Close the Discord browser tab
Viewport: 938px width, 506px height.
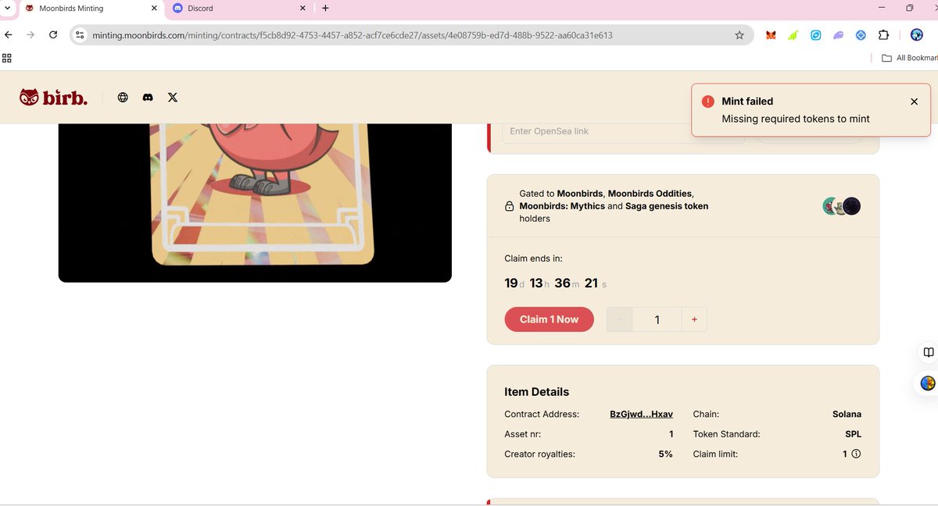[x=303, y=9]
